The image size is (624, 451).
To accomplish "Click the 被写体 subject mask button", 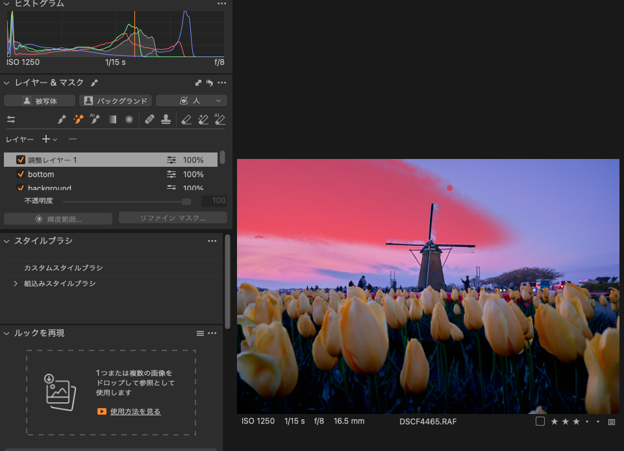I will (x=40, y=101).
